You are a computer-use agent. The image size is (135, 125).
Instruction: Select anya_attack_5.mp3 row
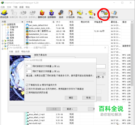click(x=78, y=120)
